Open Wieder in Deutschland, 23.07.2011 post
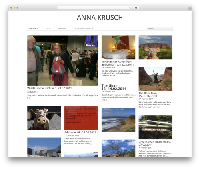Image resolution: width=200 pixels, height=169 pixels. 50,88
